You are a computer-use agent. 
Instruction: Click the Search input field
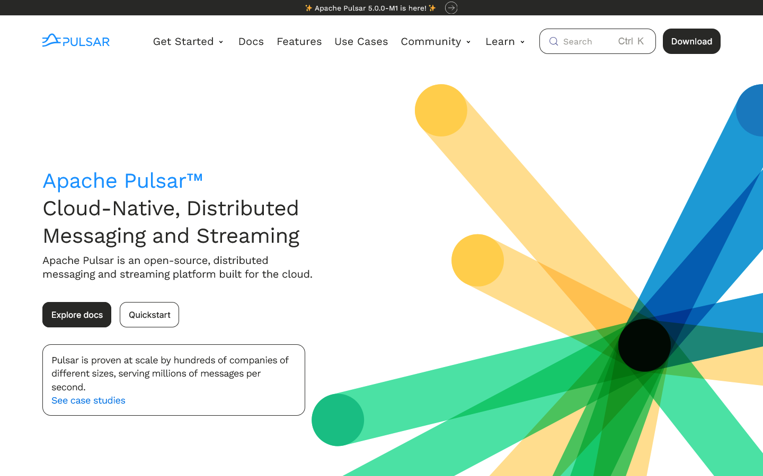(597, 41)
